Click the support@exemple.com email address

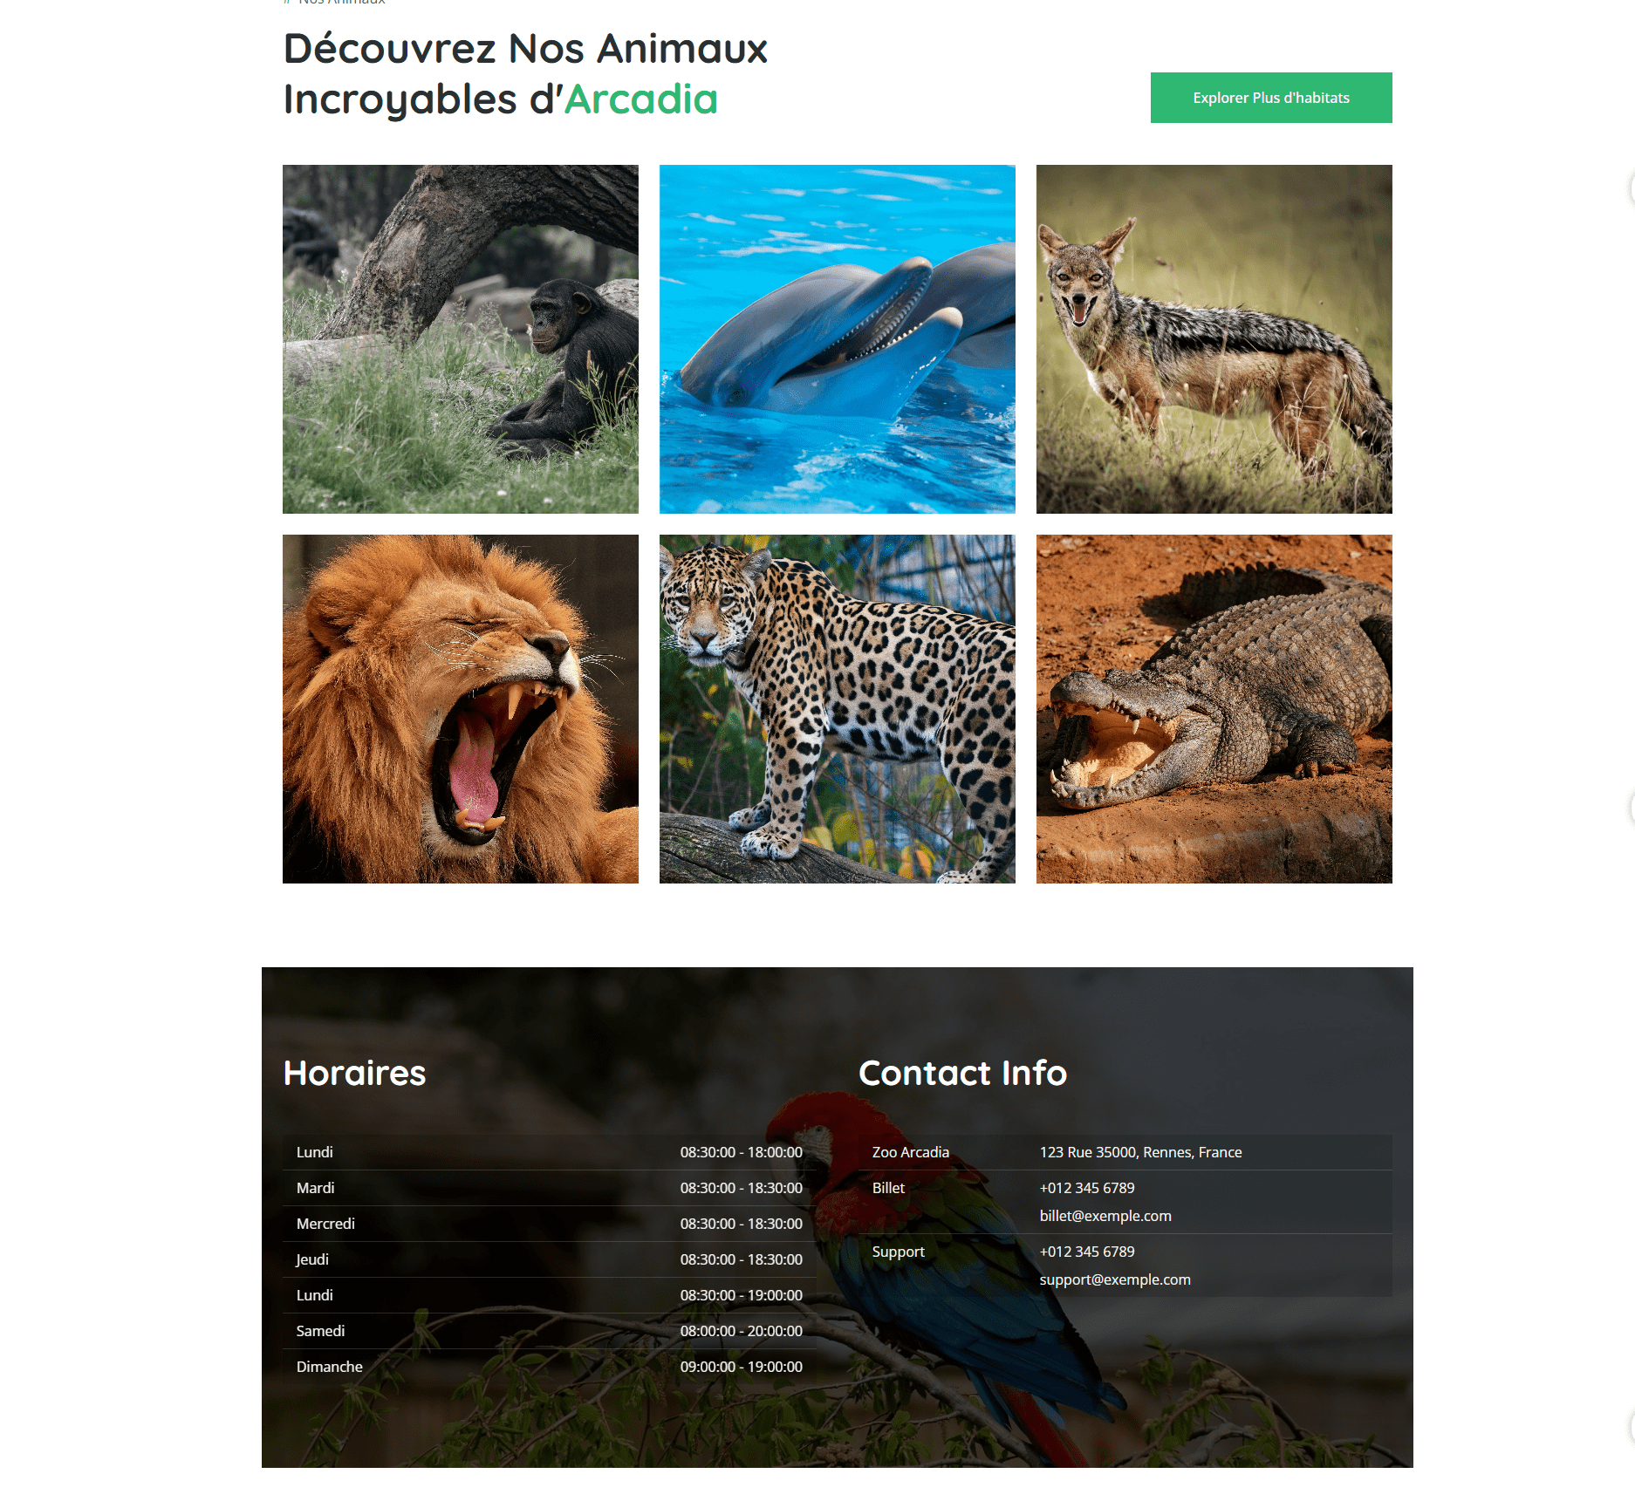click(1115, 1279)
